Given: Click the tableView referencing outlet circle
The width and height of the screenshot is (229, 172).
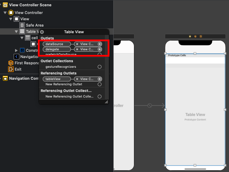Looking at the screenshot, I should click(100, 79).
